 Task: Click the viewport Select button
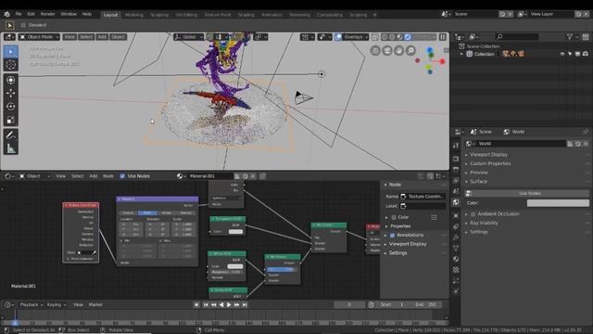tap(86, 37)
